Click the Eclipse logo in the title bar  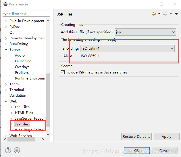(x=5, y=4)
